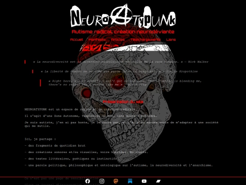Click the 'Présentation du site' heading
The height and width of the screenshot is (185, 246).
click(123, 102)
